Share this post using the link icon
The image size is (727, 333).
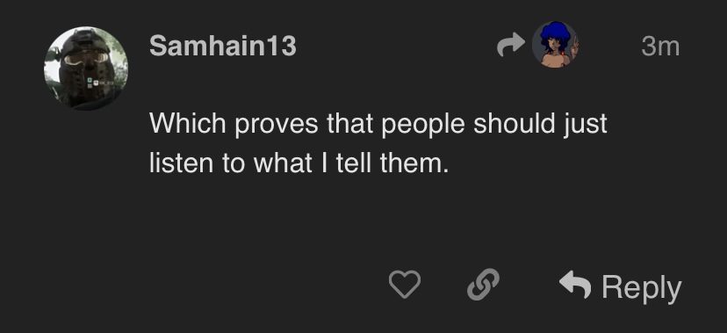pos(483,285)
